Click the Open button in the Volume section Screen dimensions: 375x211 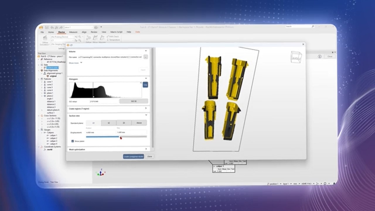pyautogui.click(x=143, y=70)
